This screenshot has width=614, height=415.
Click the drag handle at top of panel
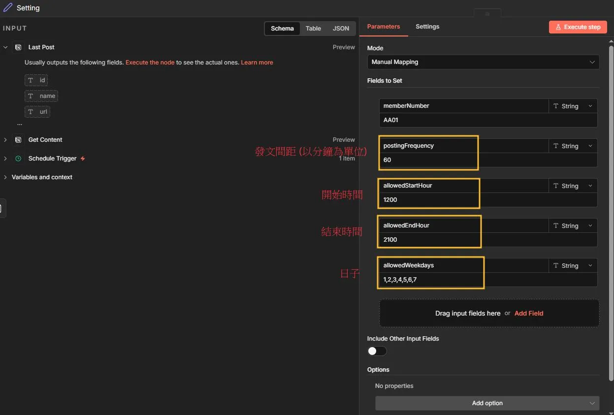click(487, 14)
